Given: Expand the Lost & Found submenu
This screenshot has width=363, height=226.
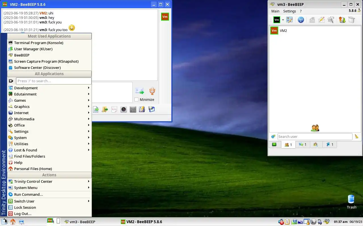Looking at the screenshot, I should tap(49, 150).
